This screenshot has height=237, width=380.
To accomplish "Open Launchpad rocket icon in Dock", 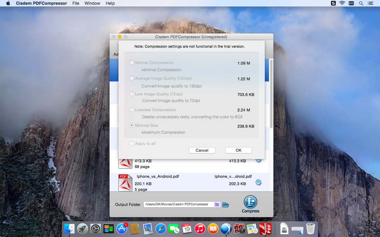I will (x=82, y=229).
